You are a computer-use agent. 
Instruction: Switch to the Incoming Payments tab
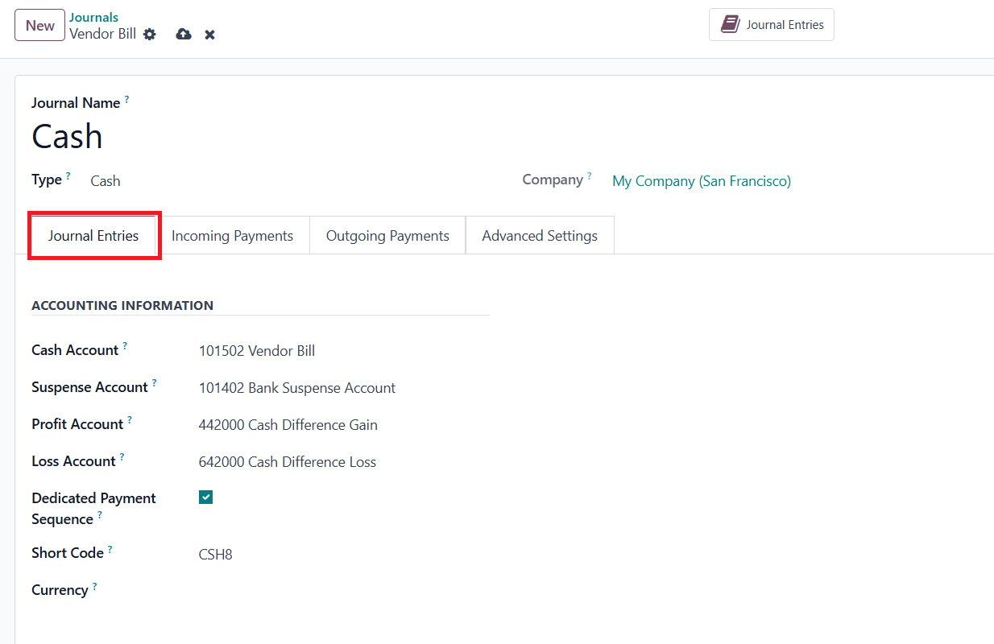coord(232,236)
